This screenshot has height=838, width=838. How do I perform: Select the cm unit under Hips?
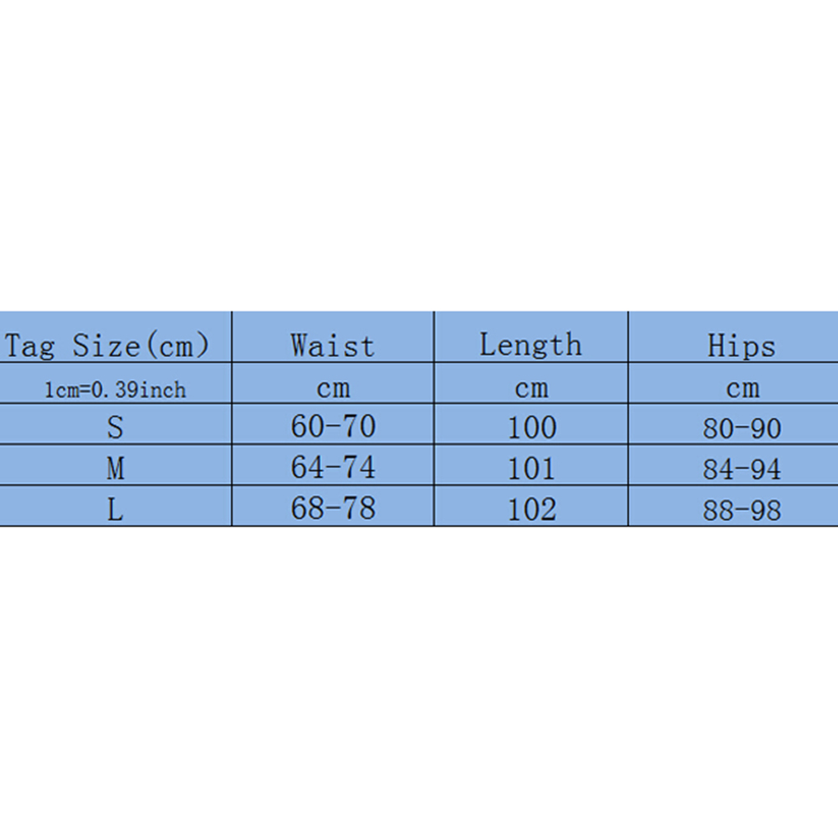point(742,389)
